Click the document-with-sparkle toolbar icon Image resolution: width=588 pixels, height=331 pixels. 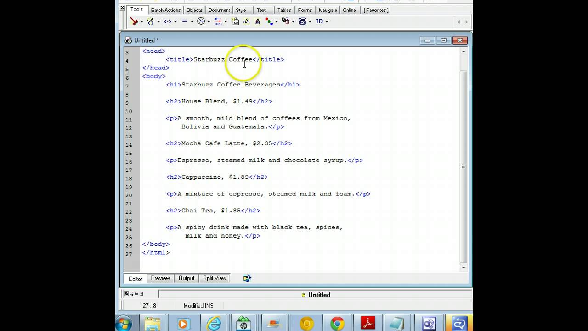(x=235, y=21)
